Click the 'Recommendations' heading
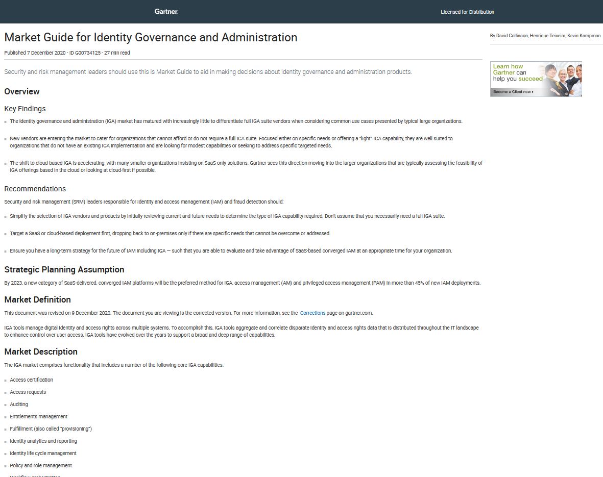Image resolution: width=603 pixels, height=477 pixels. click(x=35, y=188)
